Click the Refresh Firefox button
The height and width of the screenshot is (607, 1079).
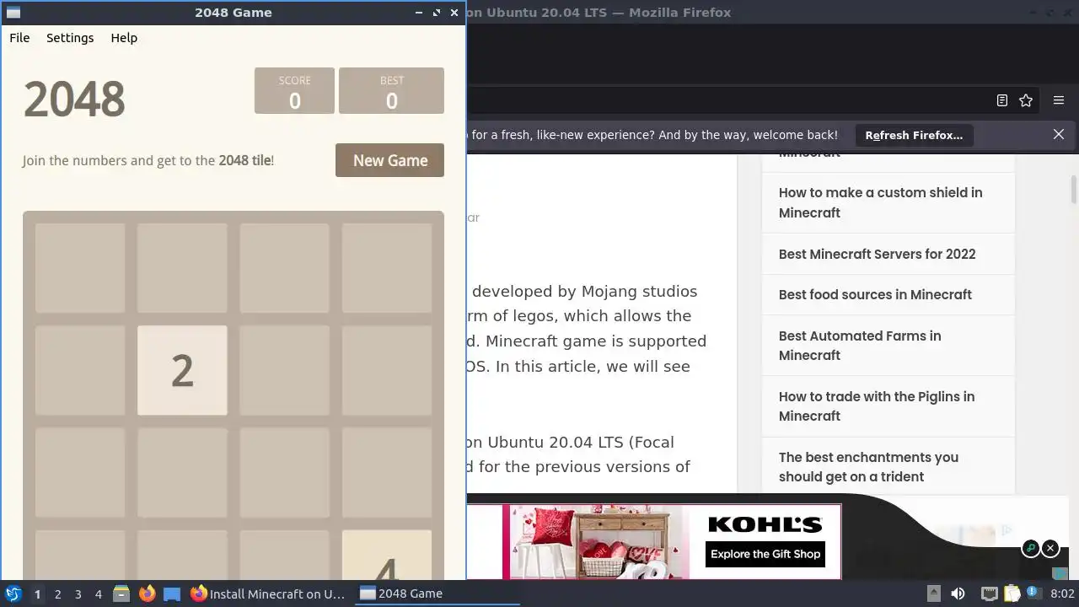coord(914,135)
